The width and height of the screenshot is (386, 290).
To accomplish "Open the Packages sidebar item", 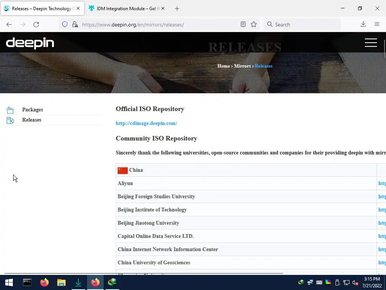I will 32,110.
